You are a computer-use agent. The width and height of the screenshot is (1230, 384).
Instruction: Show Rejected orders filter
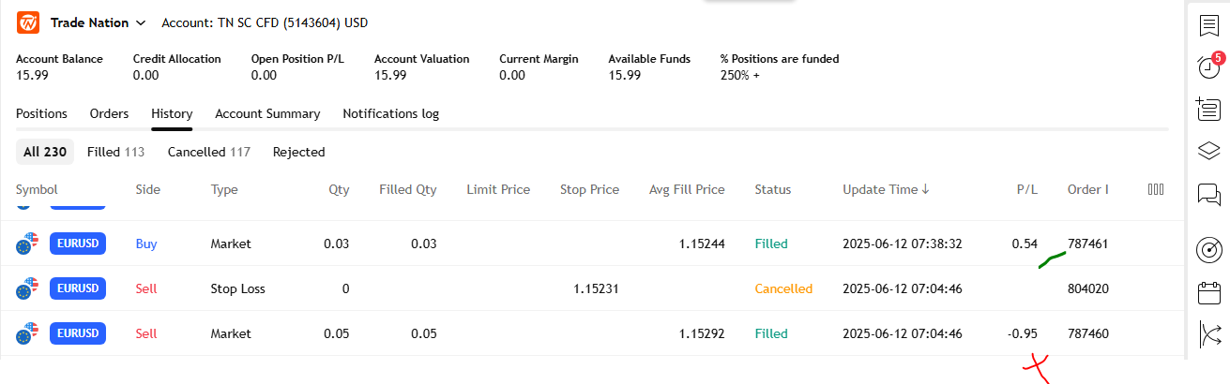(298, 152)
